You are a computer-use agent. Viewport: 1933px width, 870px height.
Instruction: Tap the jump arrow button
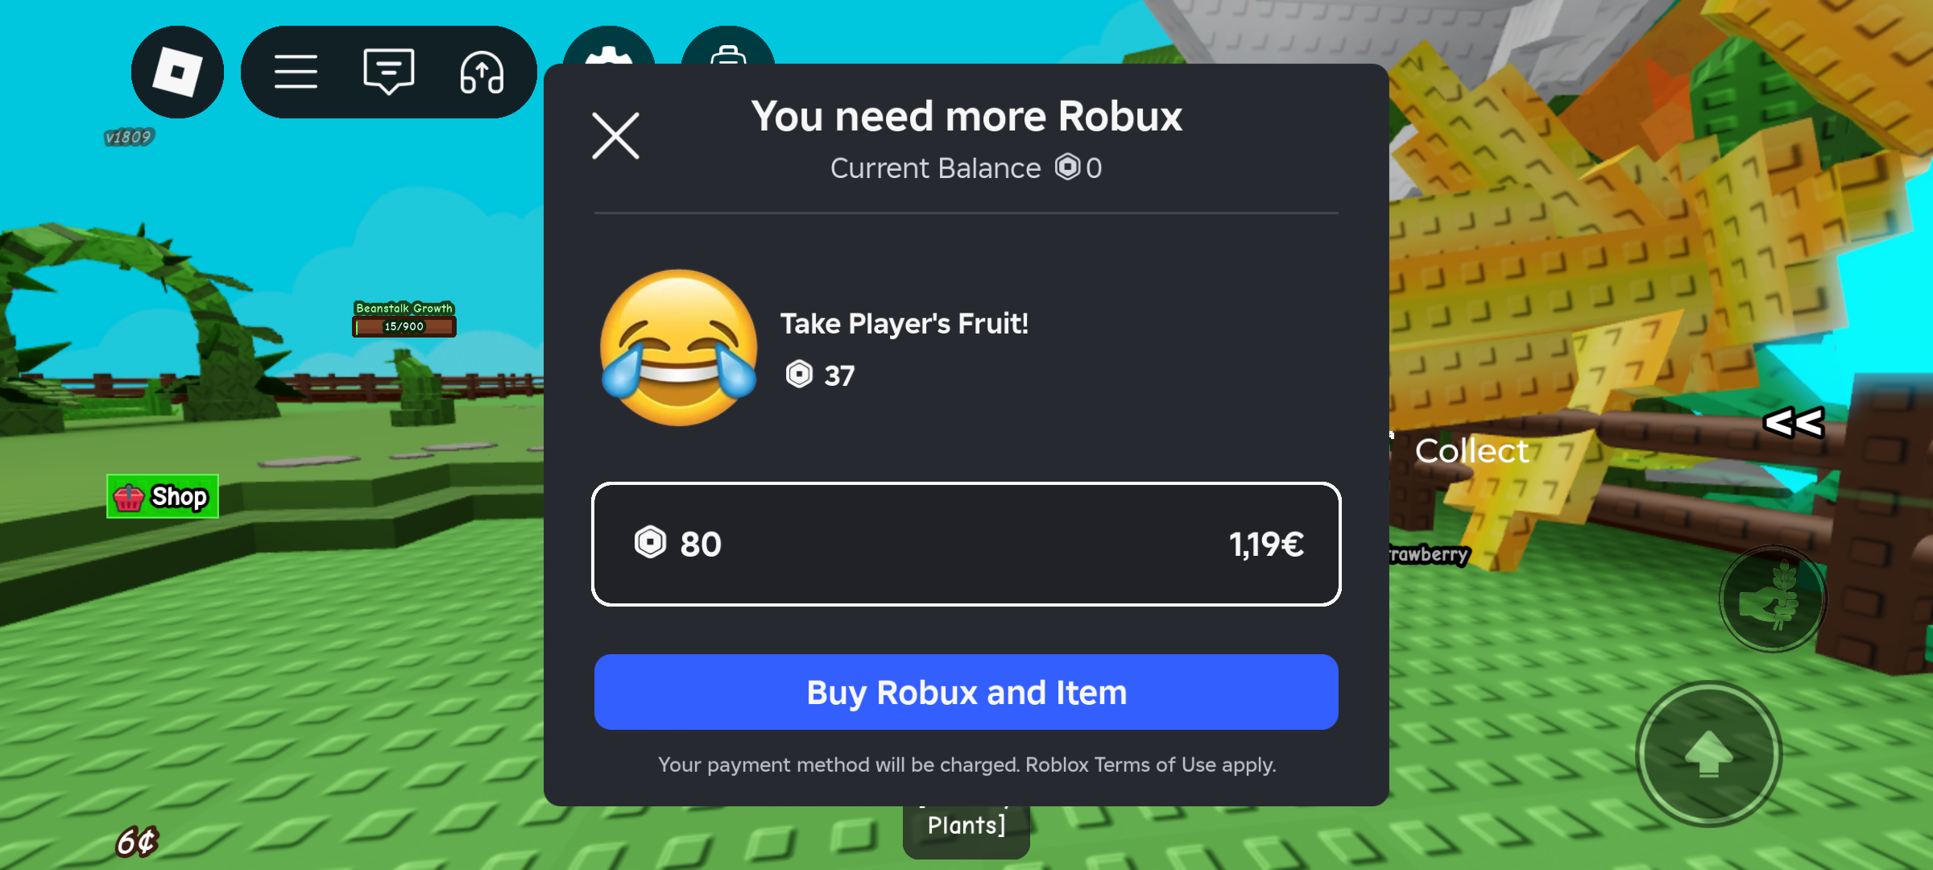tap(1709, 754)
